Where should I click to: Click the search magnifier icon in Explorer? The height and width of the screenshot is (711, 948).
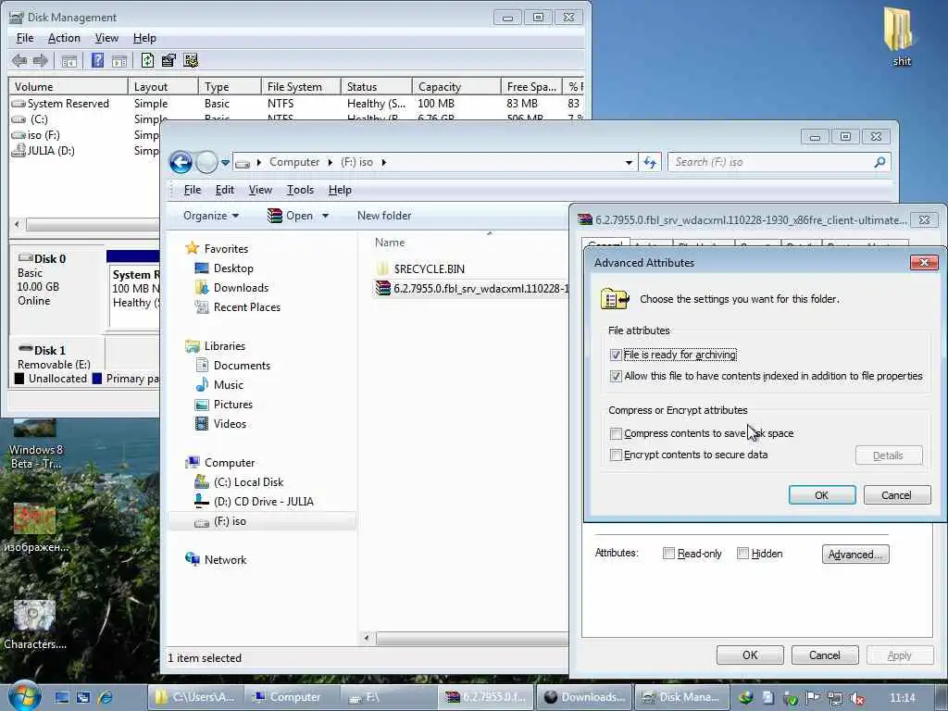pos(879,162)
